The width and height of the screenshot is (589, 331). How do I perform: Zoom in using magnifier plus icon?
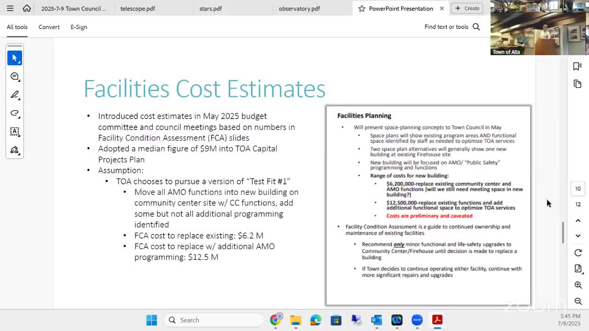[578, 285]
